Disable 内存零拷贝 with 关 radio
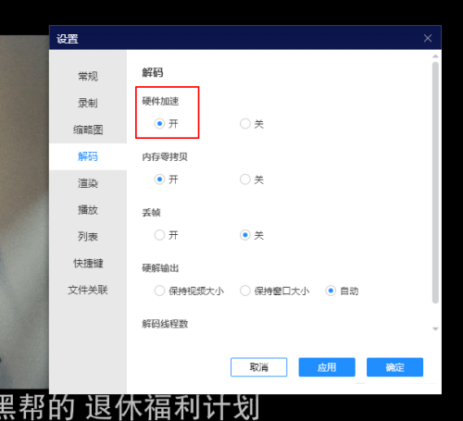 tap(245, 180)
